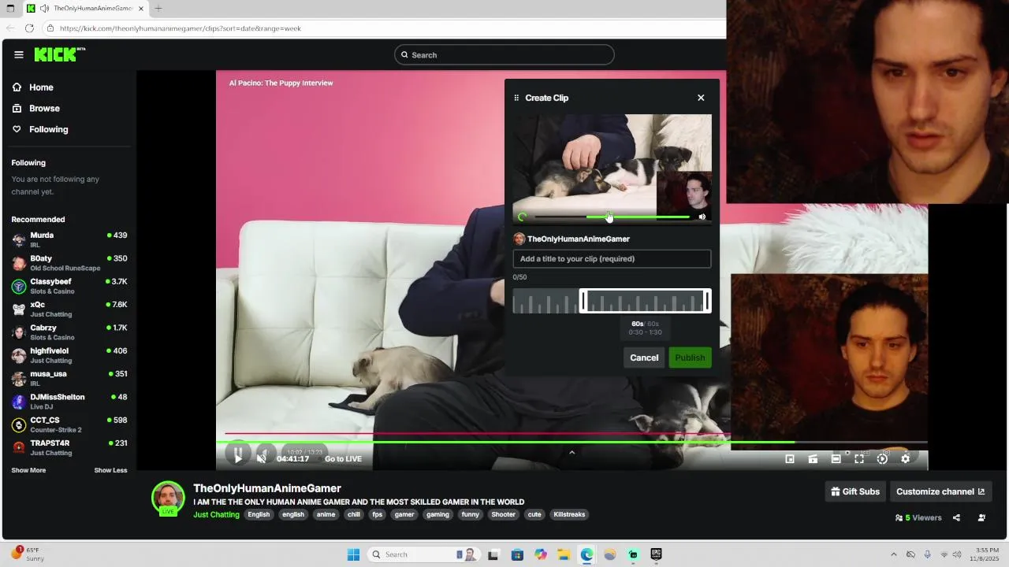Click the clip range left handle
Screen dimensions: 1009x567
[x=583, y=301]
